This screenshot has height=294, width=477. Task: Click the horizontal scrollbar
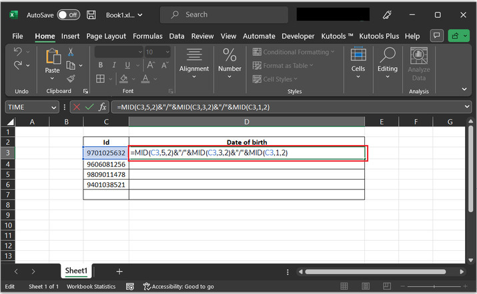coord(376,272)
